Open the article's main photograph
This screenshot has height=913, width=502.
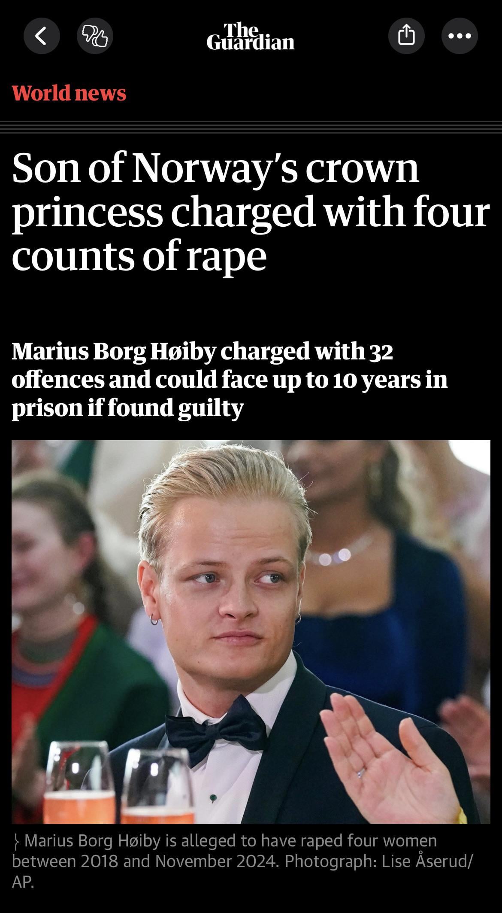pos(251,632)
